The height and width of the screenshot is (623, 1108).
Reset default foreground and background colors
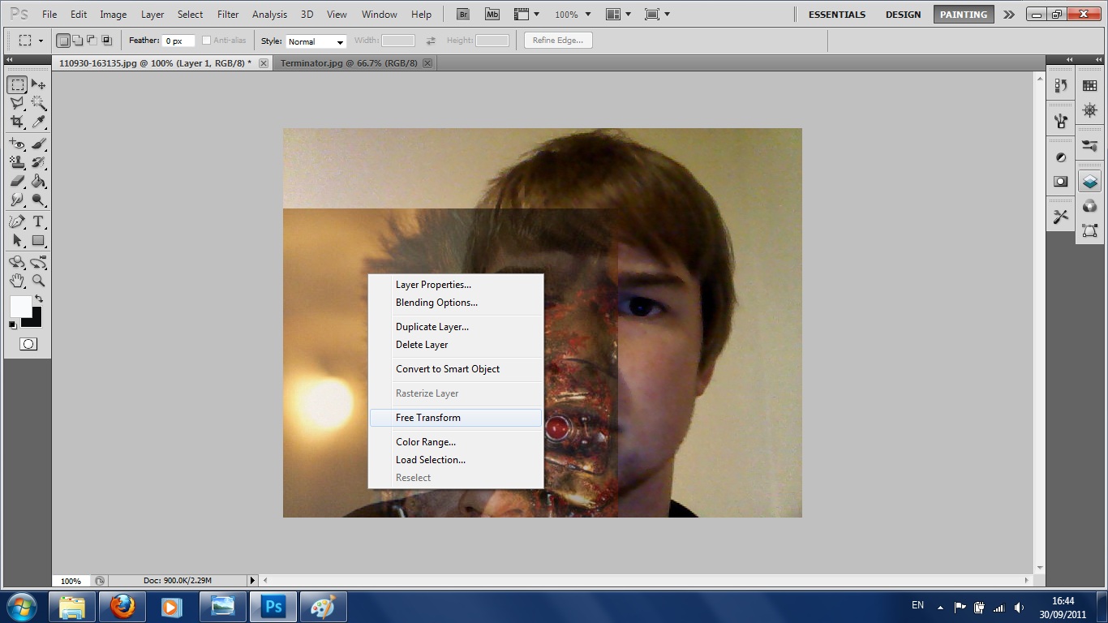tap(12, 324)
